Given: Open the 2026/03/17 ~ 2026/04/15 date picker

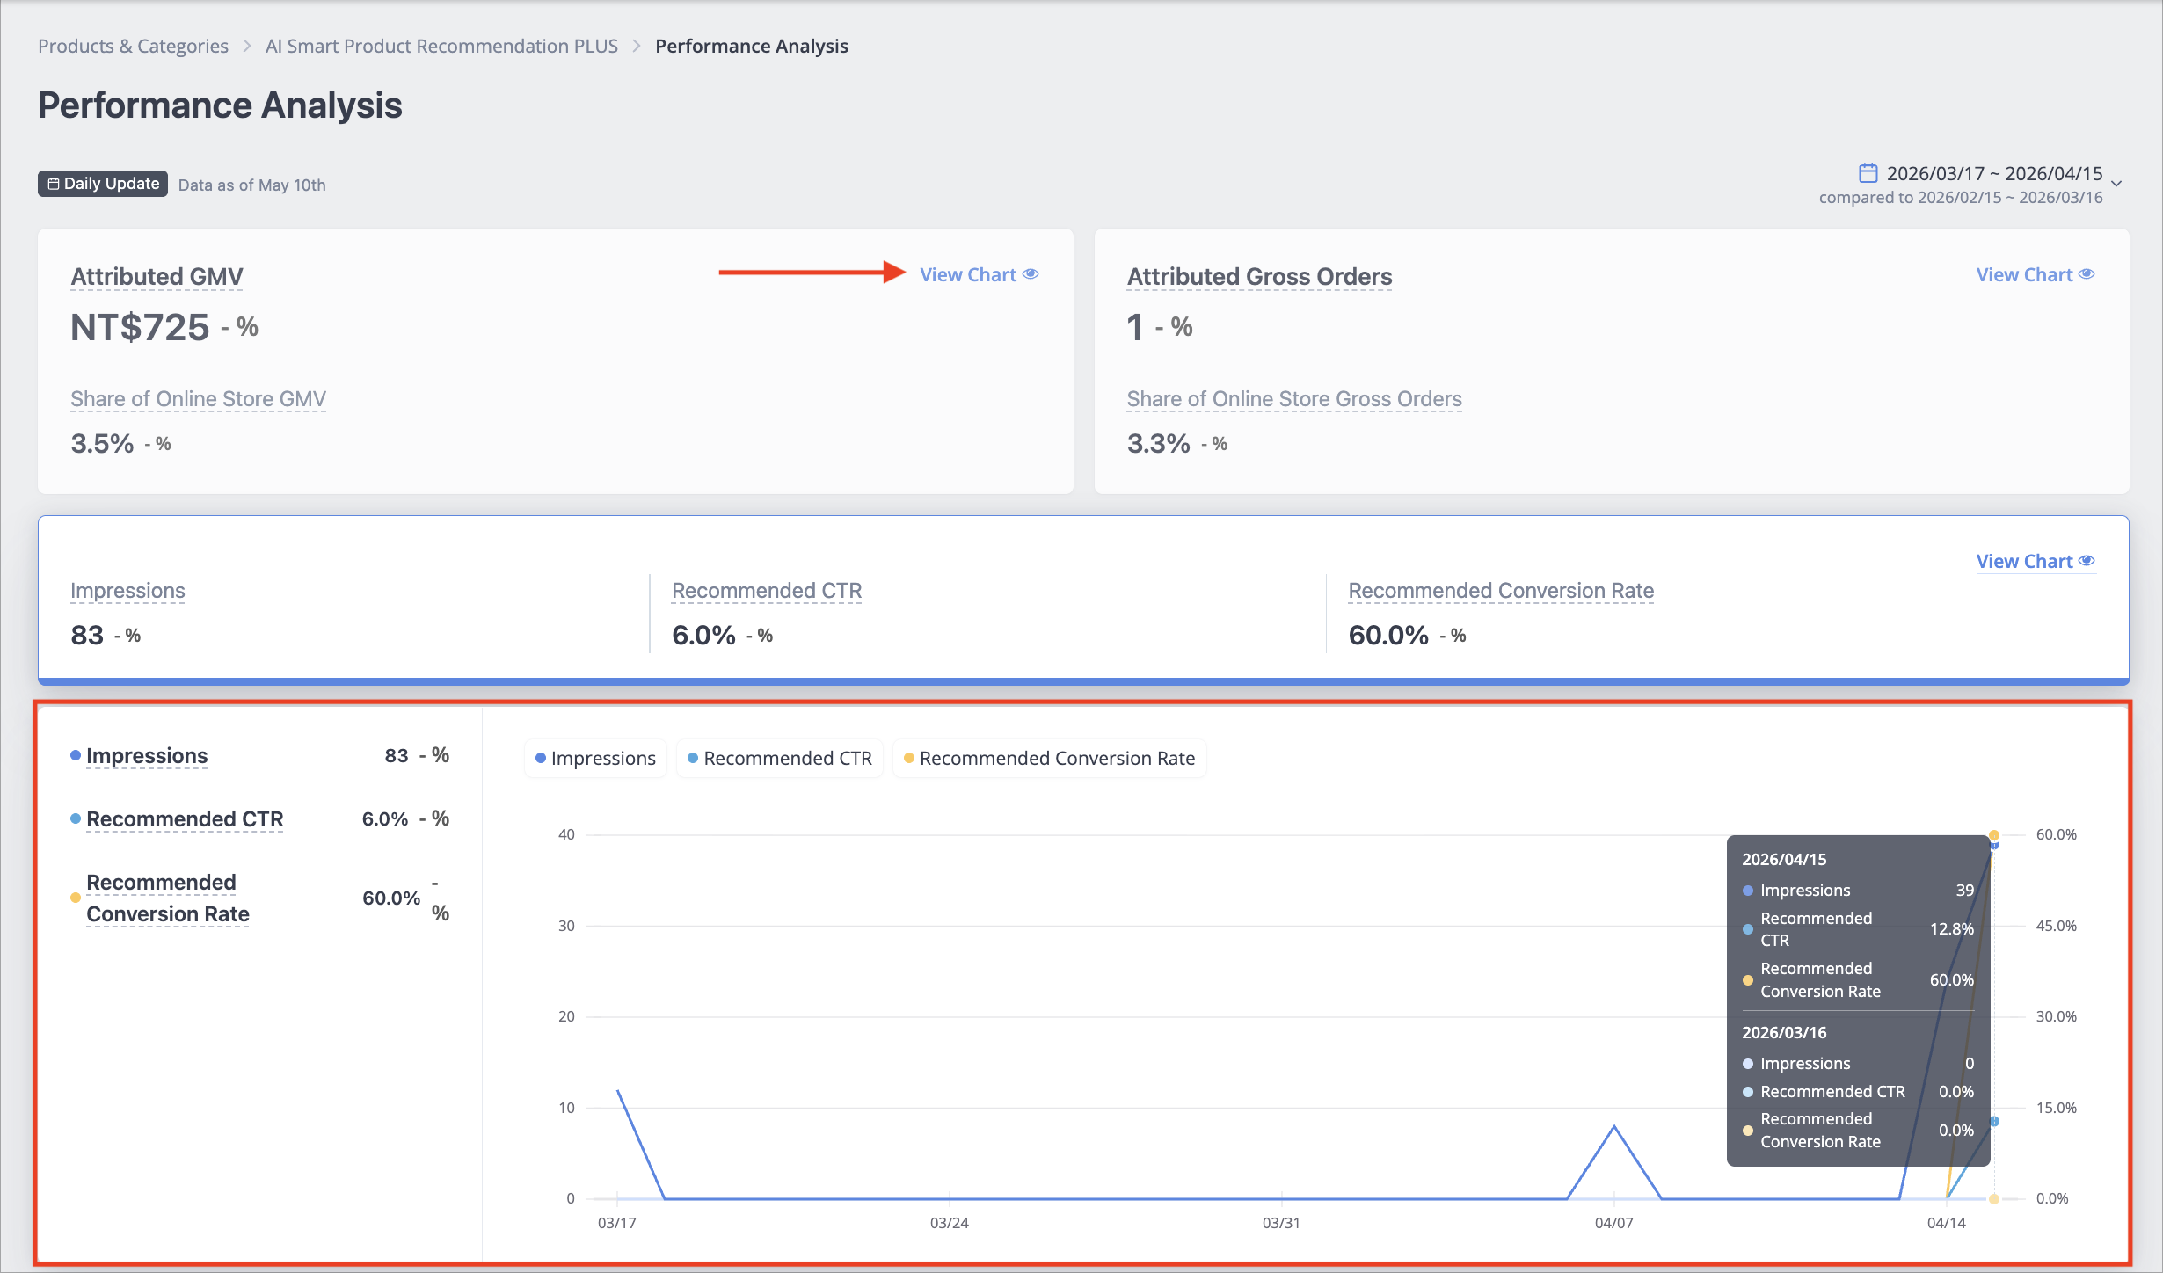Looking at the screenshot, I should [1994, 173].
